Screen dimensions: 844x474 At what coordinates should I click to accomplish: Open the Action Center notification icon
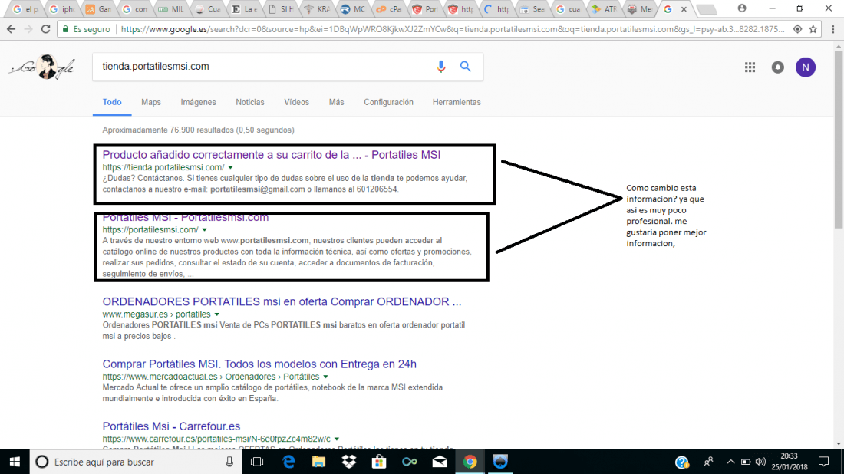(x=823, y=462)
